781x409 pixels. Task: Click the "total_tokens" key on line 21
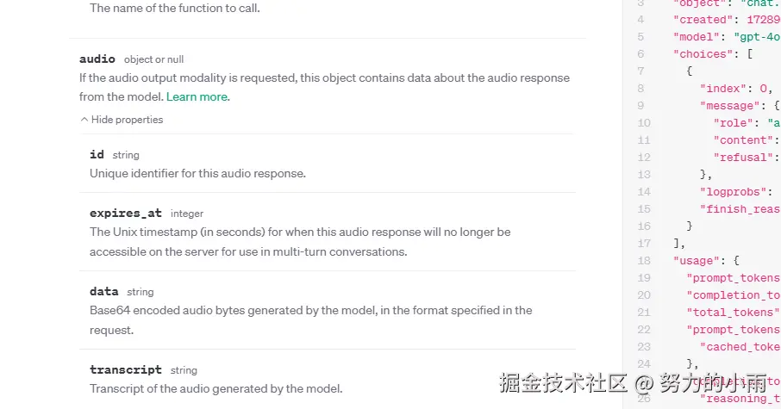click(x=732, y=312)
